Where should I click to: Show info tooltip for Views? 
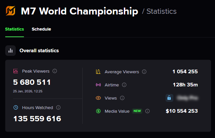[x=122, y=98]
